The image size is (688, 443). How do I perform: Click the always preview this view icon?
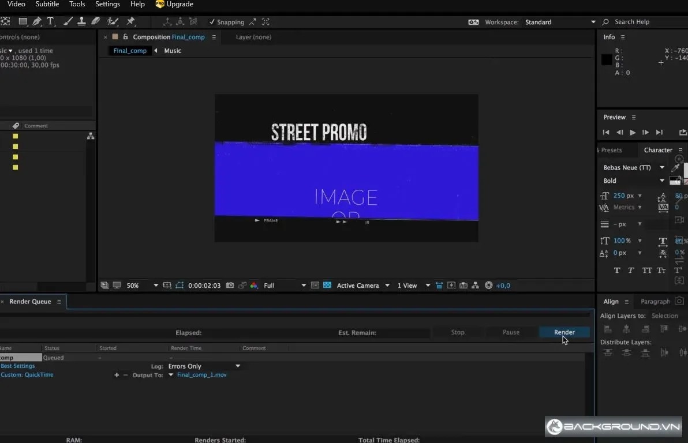pos(104,285)
